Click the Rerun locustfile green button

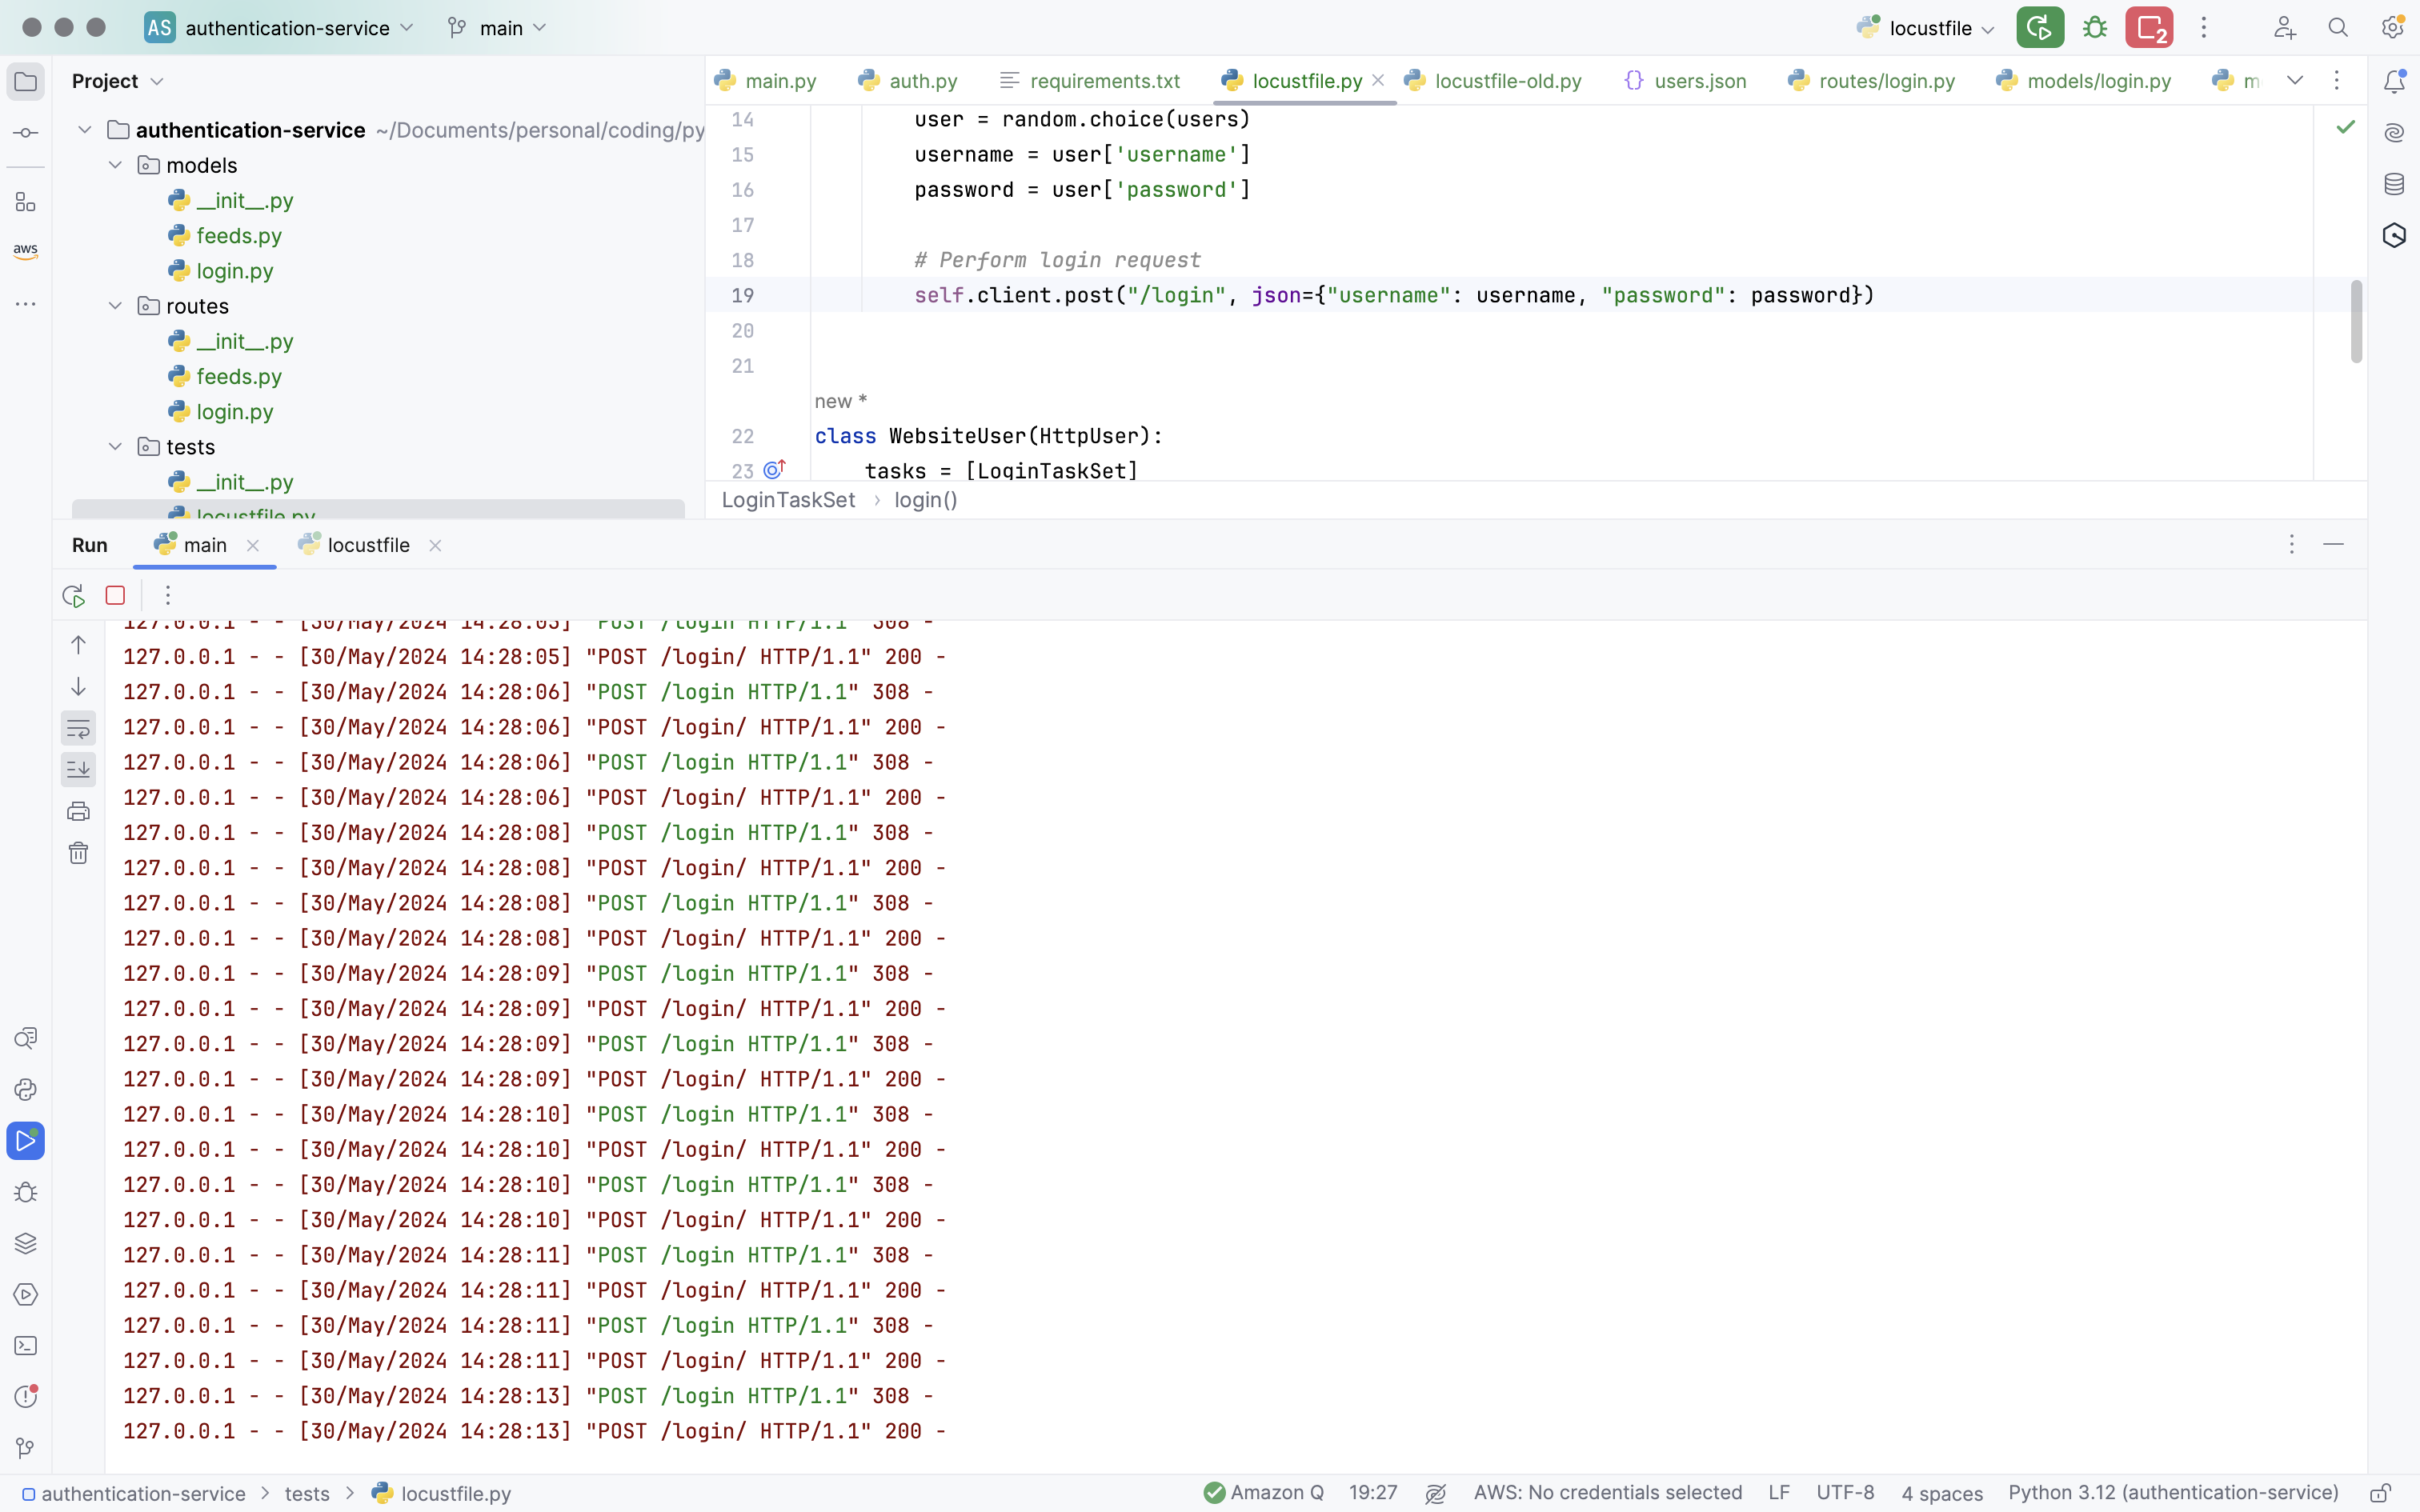pos(2040,28)
